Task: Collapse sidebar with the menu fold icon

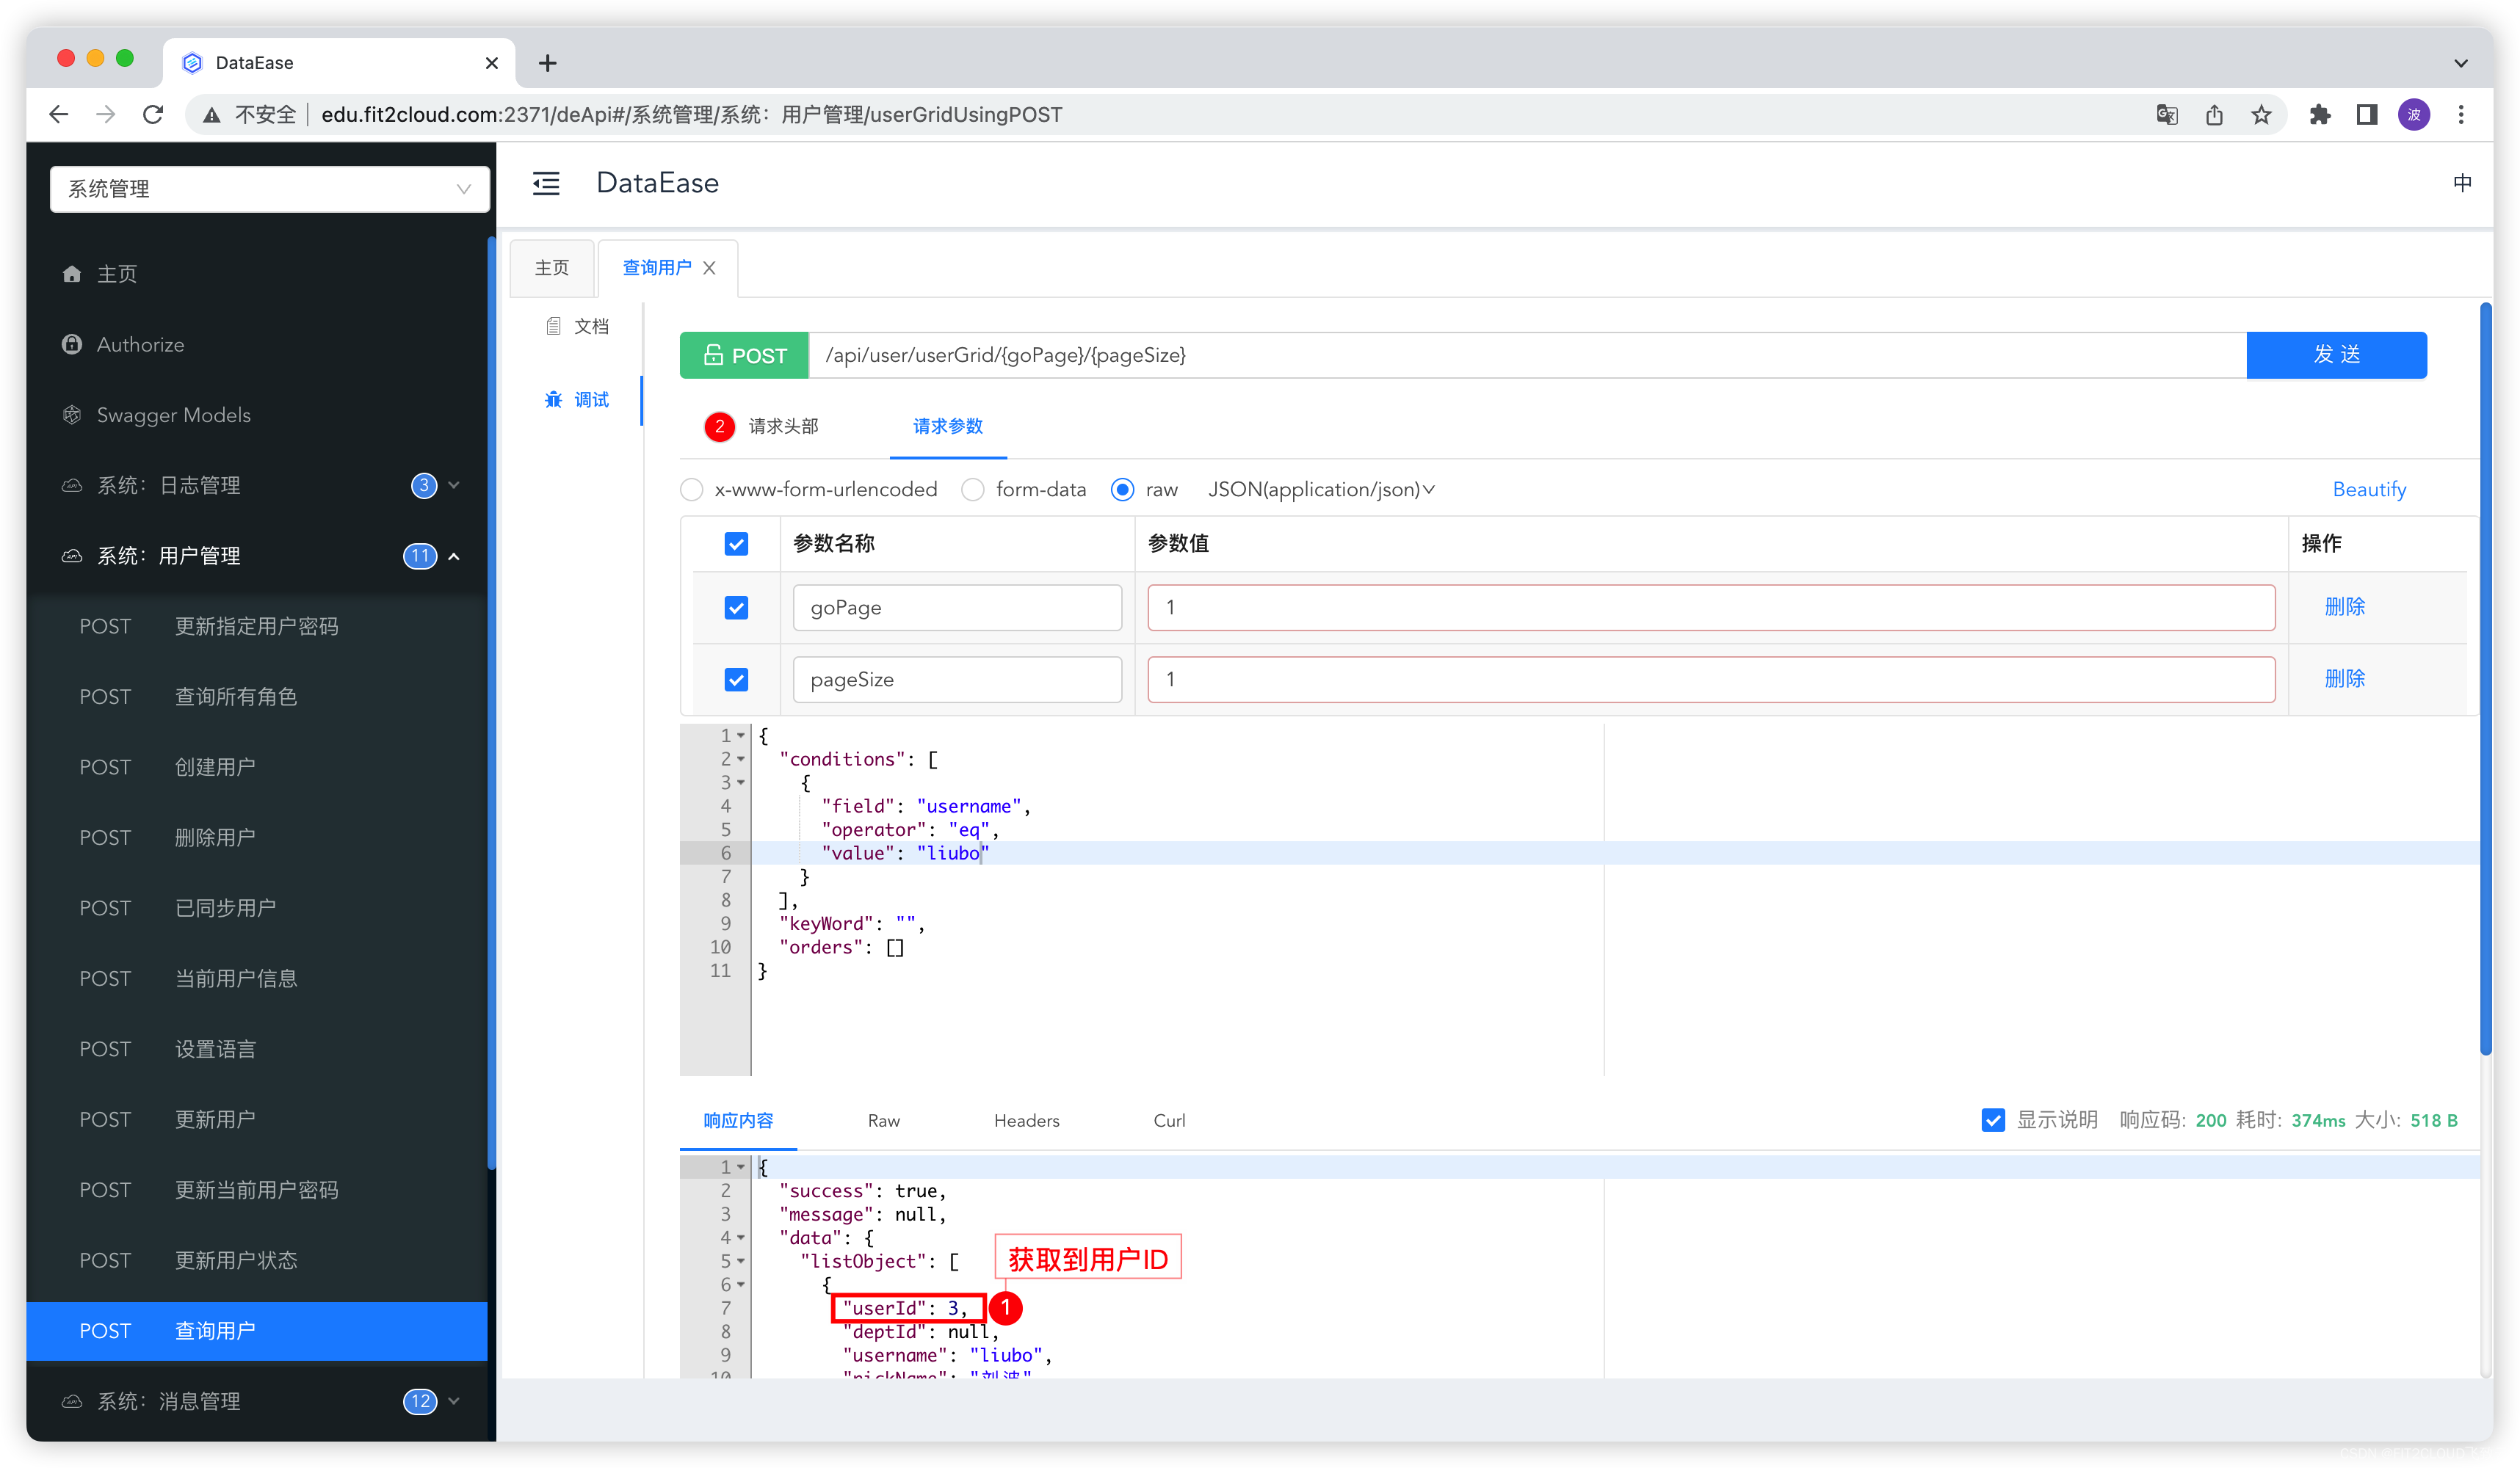Action: [x=546, y=183]
